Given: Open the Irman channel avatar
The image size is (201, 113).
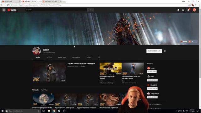Looking at the screenshot, I should 149,68.
